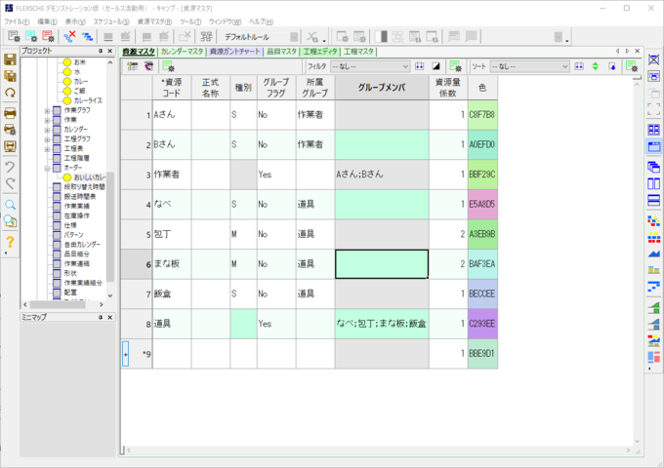Pin the プロジェクト panel
Image resolution: width=664 pixels, height=468 pixels.
(100, 51)
